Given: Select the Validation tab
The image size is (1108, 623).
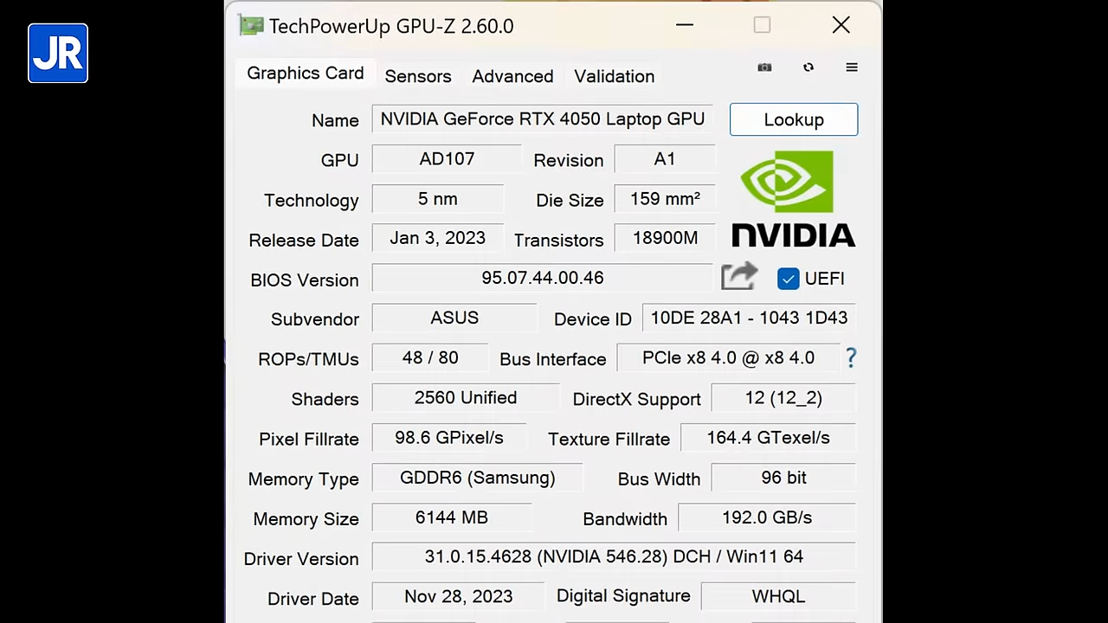Looking at the screenshot, I should point(615,76).
